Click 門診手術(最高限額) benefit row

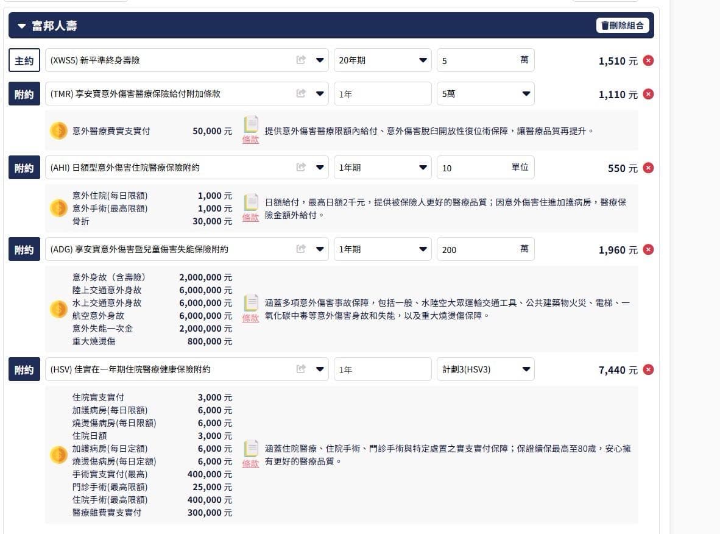(152, 487)
